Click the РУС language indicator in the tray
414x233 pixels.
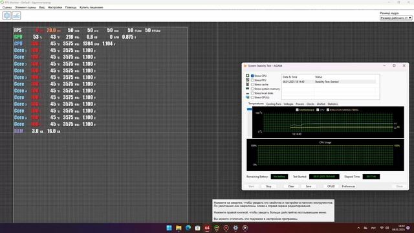pos(374,228)
